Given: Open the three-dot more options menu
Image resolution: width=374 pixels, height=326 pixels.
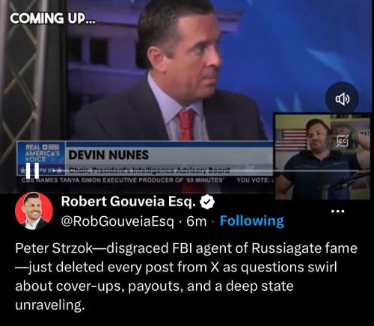Looking at the screenshot, I should pos(337,212).
